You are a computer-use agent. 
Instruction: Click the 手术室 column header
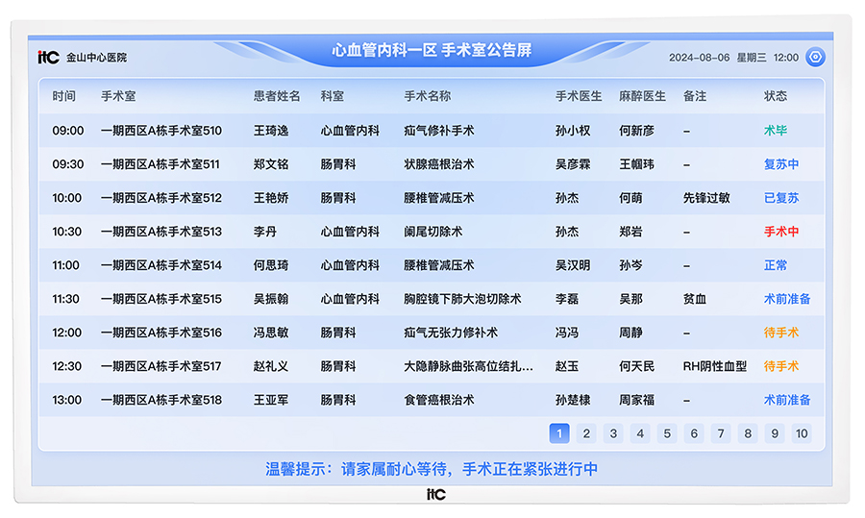point(118,96)
